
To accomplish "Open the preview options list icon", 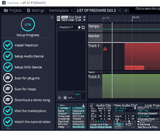I will coord(65,98).
